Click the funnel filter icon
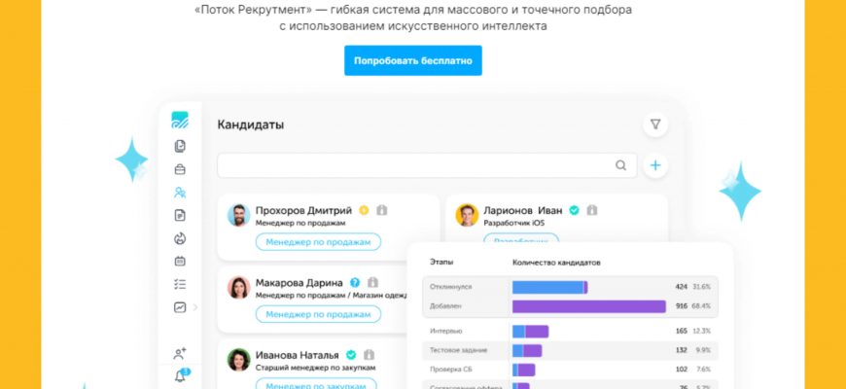846x389 pixels. (655, 124)
